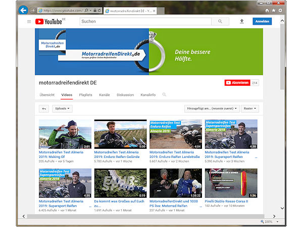This screenshot has width=303, height=227.
Task: Click the '205 Aufrufe' view count text
Action: (x=46, y=161)
